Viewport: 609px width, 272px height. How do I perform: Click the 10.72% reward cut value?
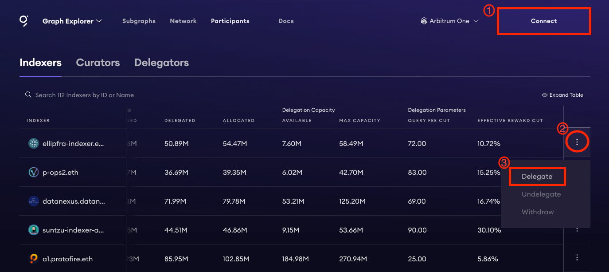point(489,144)
